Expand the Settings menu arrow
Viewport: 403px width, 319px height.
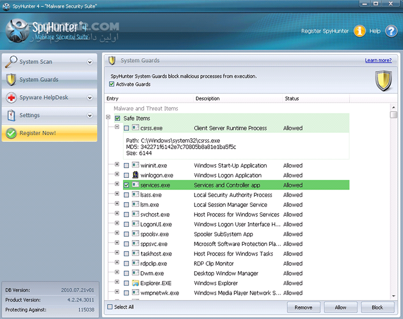pyautogui.click(x=90, y=115)
